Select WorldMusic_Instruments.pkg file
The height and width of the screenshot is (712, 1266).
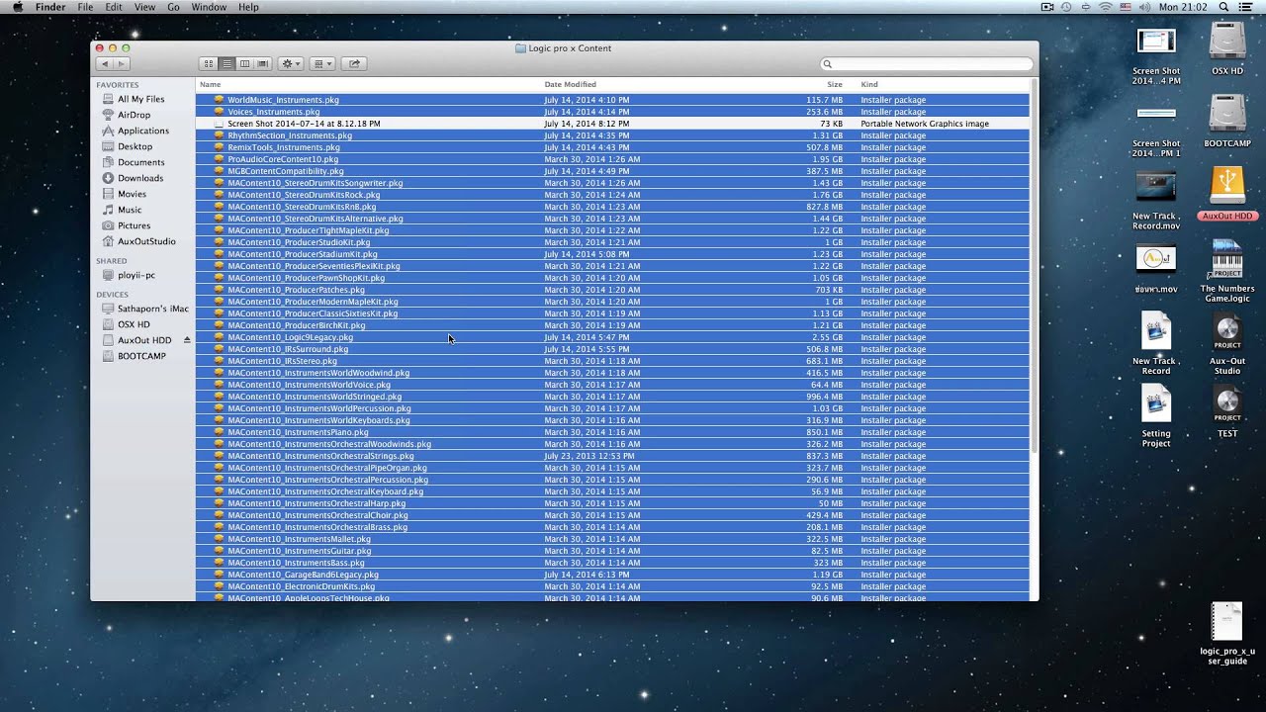pyautogui.click(x=612, y=100)
